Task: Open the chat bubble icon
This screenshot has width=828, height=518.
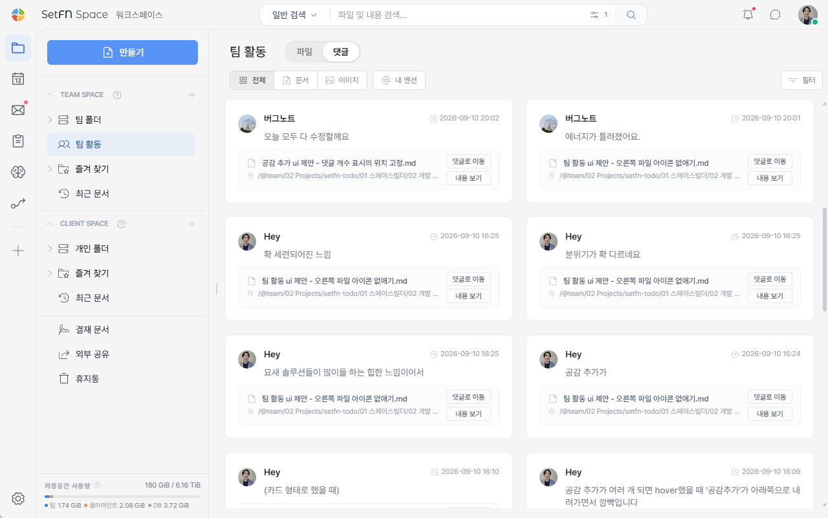Action: [x=775, y=15]
